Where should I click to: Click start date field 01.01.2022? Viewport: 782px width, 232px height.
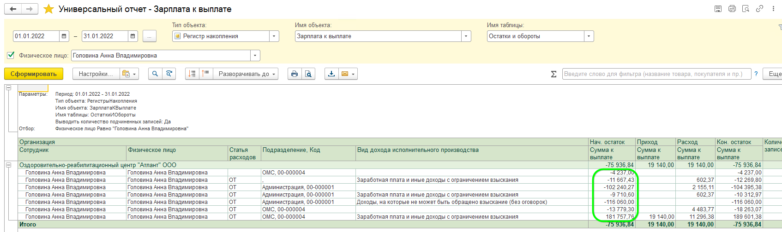click(36, 36)
